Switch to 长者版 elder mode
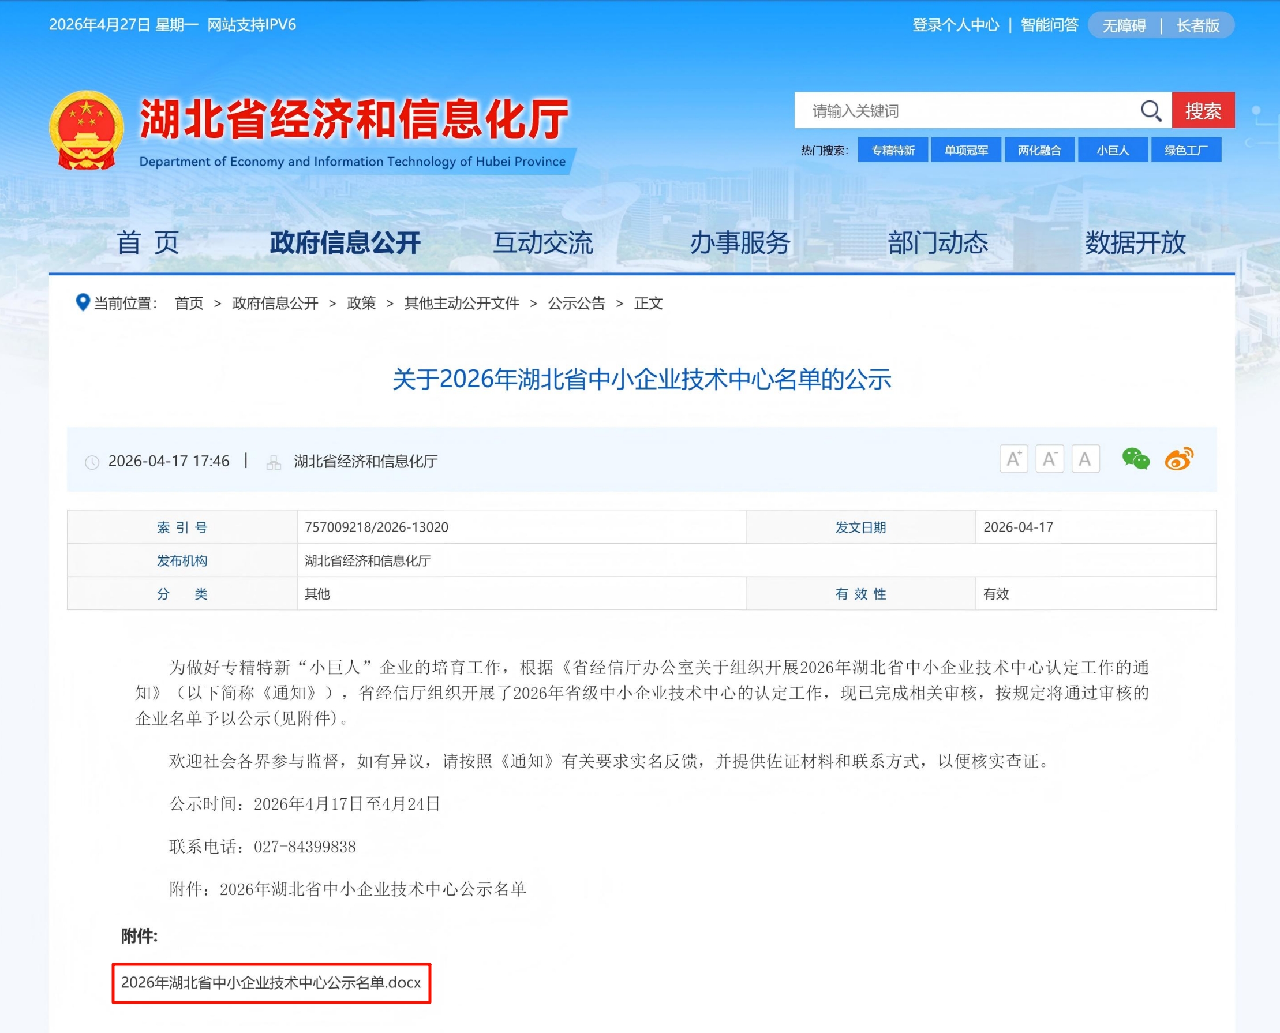1280x1033 pixels. (x=1197, y=25)
